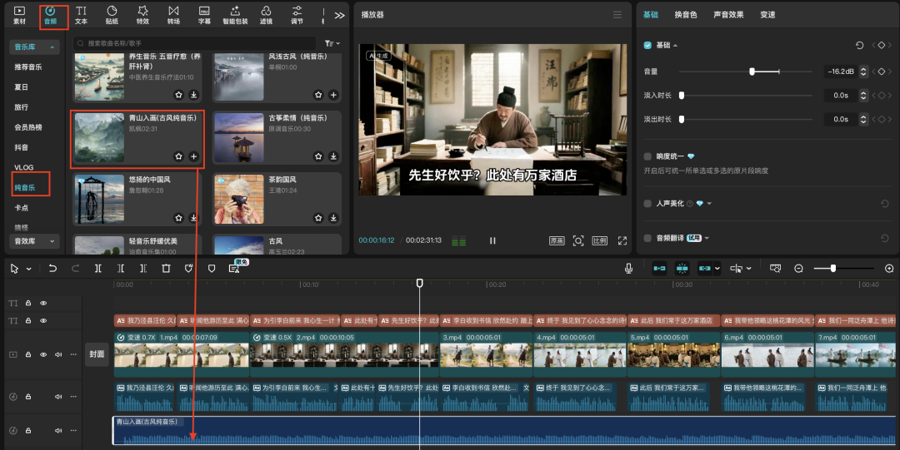Click the undo arrow in timeline toolbar
Image resolution: width=900 pixels, height=450 pixels.
[x=52, y=269]
